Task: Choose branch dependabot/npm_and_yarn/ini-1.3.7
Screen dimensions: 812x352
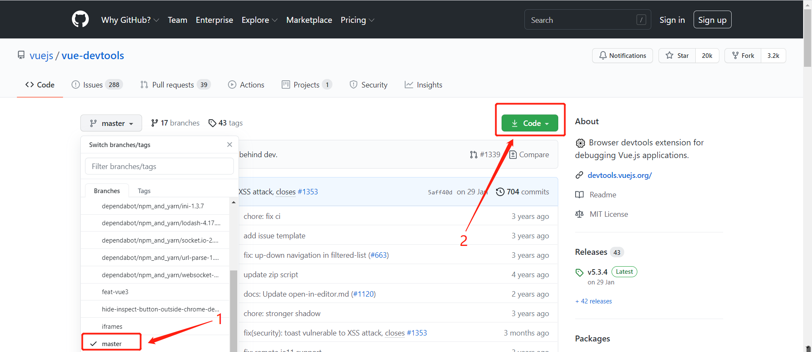Action: tap(155, 206)
